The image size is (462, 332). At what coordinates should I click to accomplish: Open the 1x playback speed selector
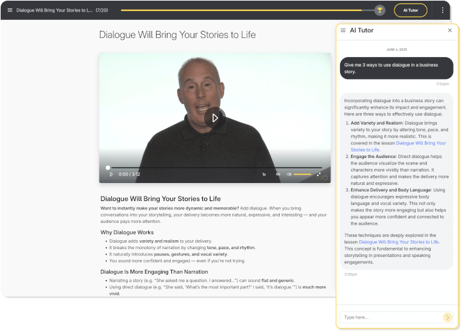coord(264,174)
